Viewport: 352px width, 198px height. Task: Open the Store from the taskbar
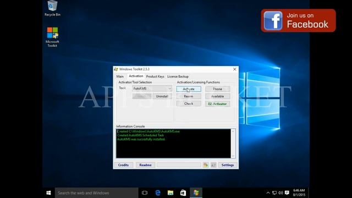click(183, 193)
